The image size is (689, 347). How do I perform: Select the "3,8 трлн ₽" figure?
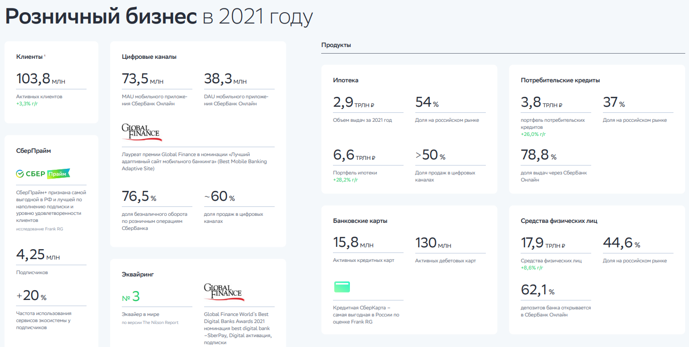(x=542, y=102)
